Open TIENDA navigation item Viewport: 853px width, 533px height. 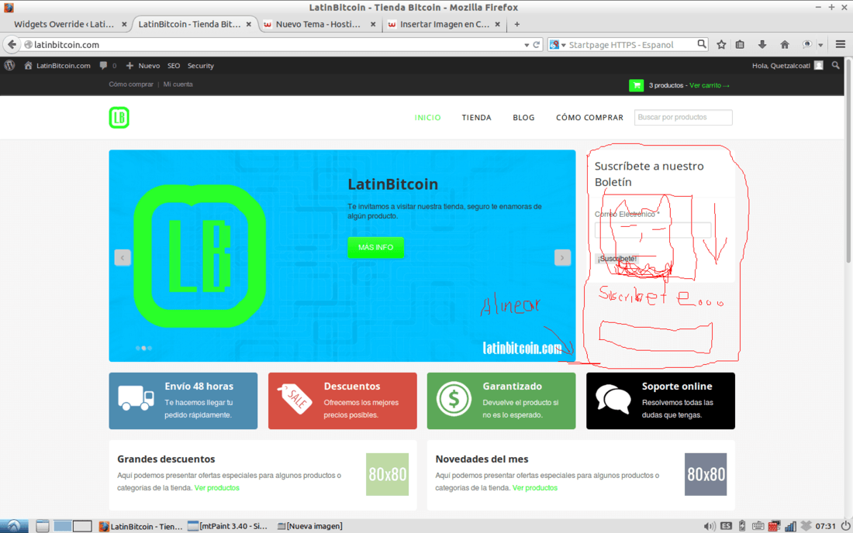[477, 117]
